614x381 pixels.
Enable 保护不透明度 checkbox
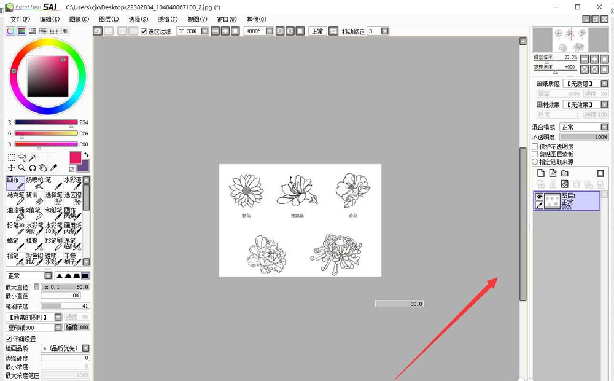click(535, 147)
